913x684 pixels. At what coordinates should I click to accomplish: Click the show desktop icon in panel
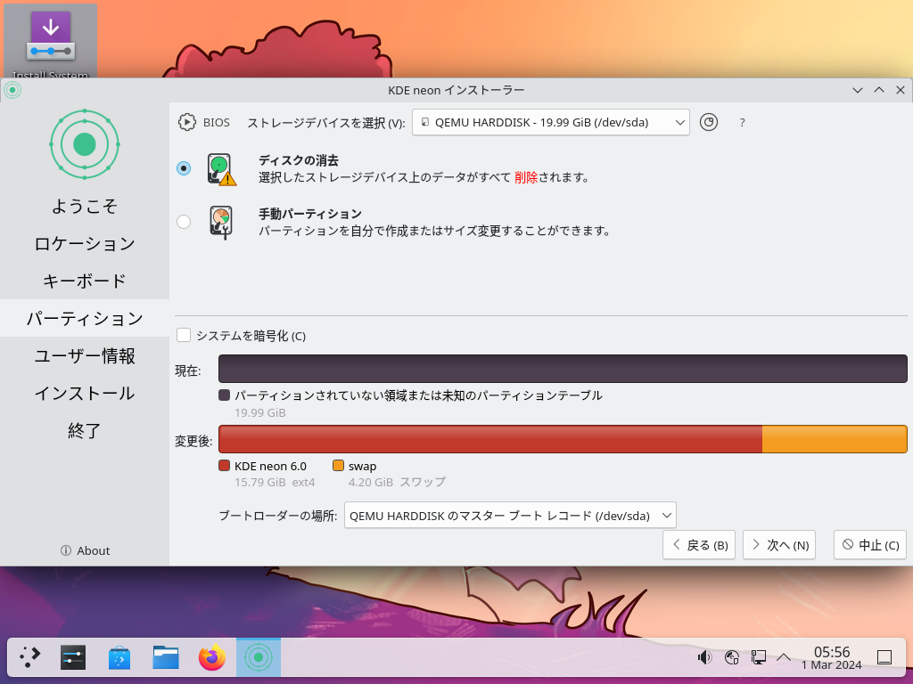(x=884, y=657)
